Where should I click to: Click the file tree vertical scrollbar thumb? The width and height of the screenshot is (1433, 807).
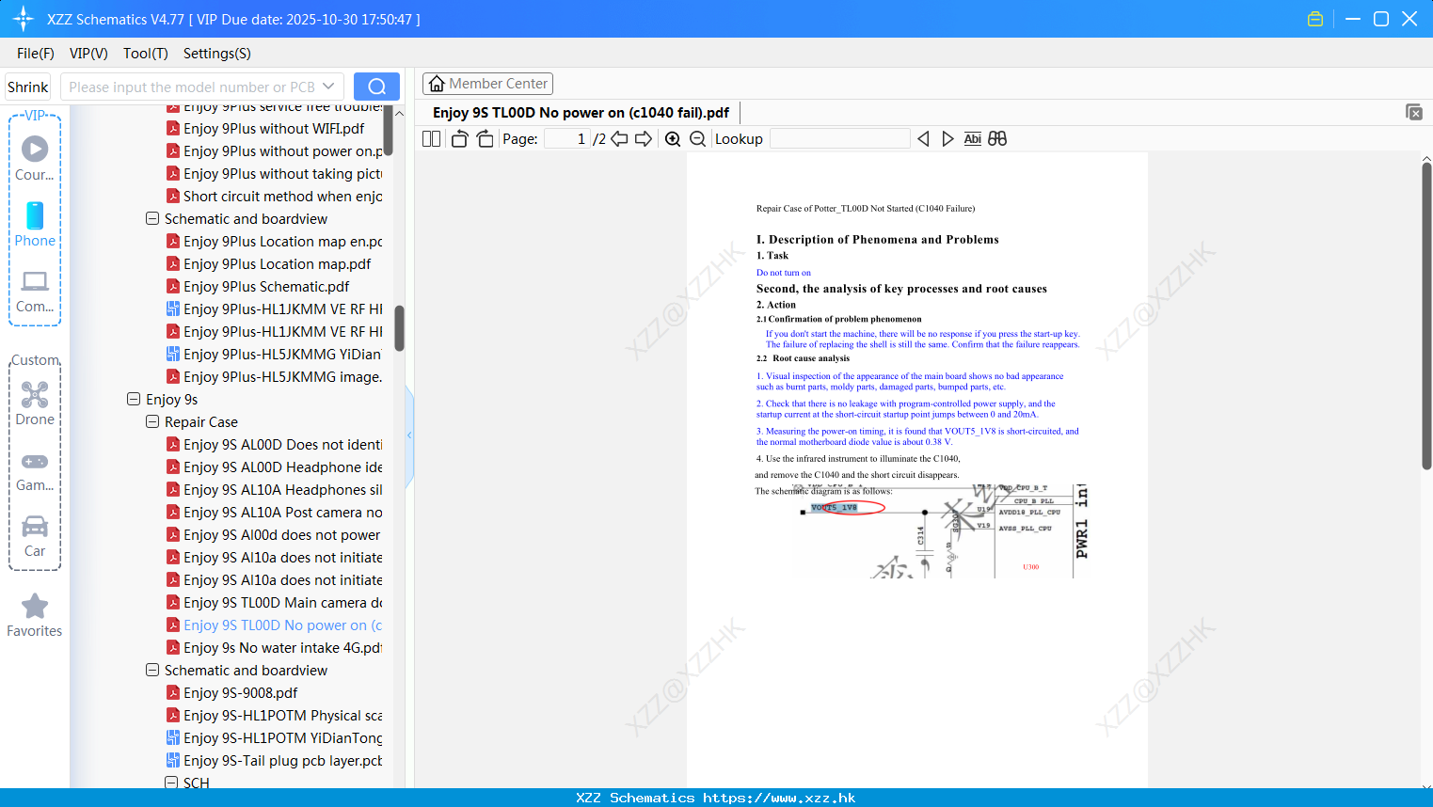click(x=399, y=328)
